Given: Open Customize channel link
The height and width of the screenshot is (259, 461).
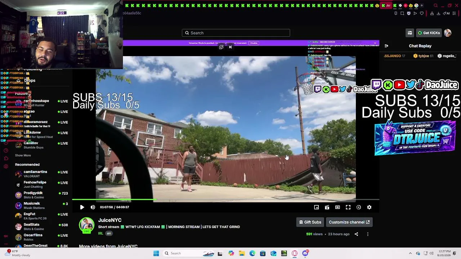Looking at the screenshot, I should coord(349,222).
